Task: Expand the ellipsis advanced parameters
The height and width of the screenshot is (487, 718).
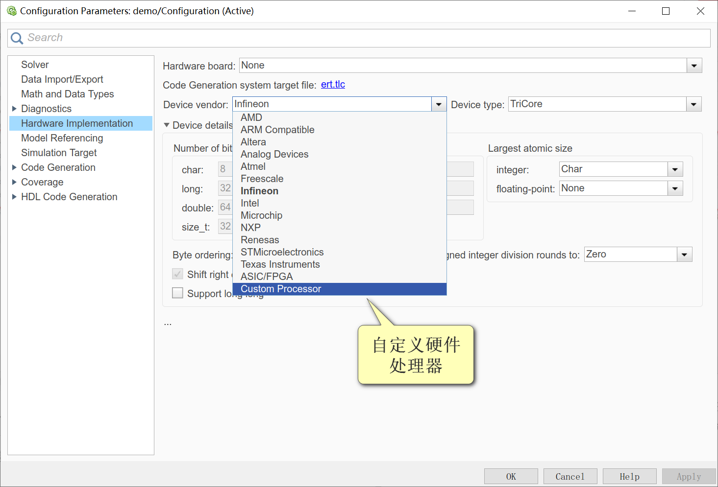Action: click(x=168, y=324)
